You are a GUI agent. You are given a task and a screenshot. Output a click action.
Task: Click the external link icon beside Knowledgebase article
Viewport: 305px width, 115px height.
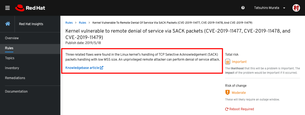(x=102, y=68)
